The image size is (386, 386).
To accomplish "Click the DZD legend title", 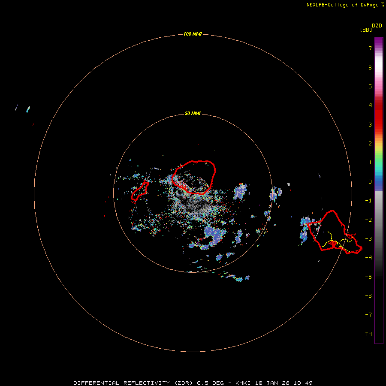I will coord(377,26).
